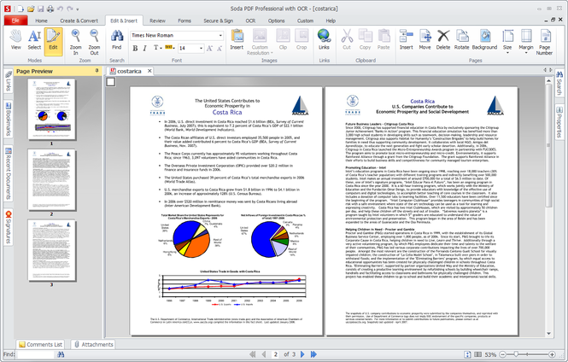Image resolution: width=568 pixels, height=362 pixels.
Task: Pin the Page Preview panel
Action: (97, 71)
